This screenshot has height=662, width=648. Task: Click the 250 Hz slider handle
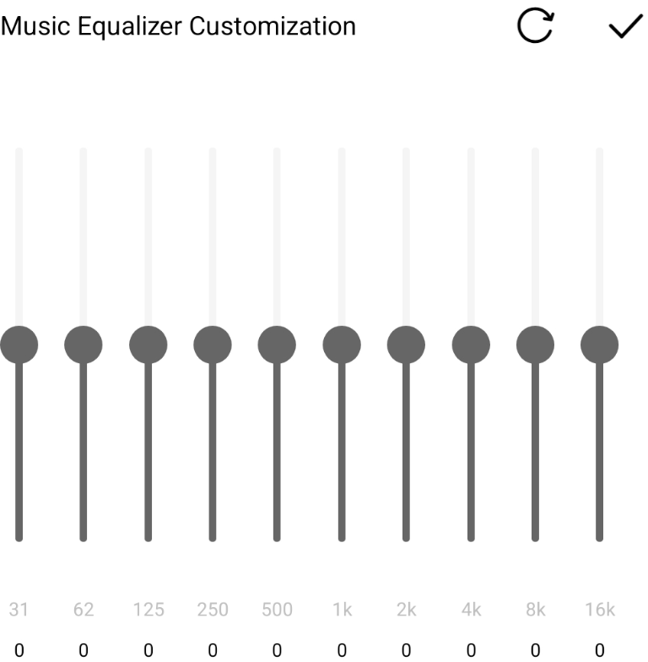tap(213, 345)
